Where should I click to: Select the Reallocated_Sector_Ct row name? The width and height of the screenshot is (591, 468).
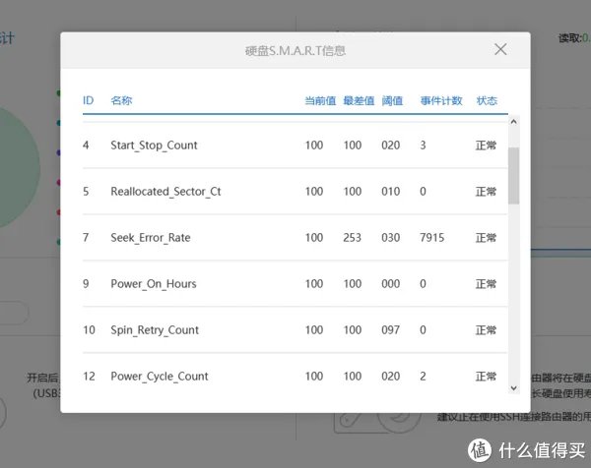[x=165, y=192]
